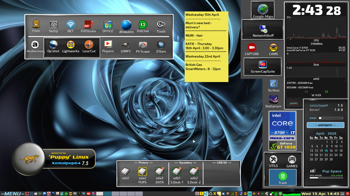350x196 pixels.
Task: Open the Files launcher icon
Action: coord(36,24)
